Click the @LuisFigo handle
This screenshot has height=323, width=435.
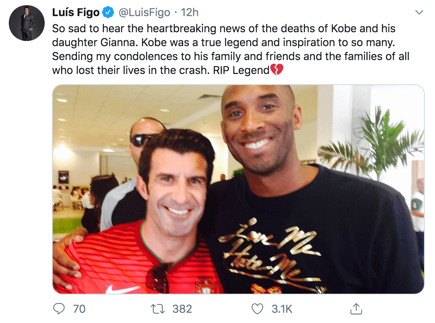pyautogui.click(x=145, y=12)
